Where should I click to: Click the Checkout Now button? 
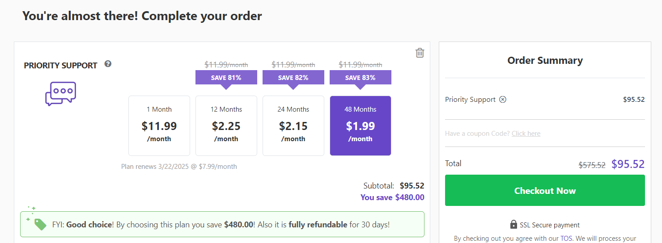[x=545, y=190]
